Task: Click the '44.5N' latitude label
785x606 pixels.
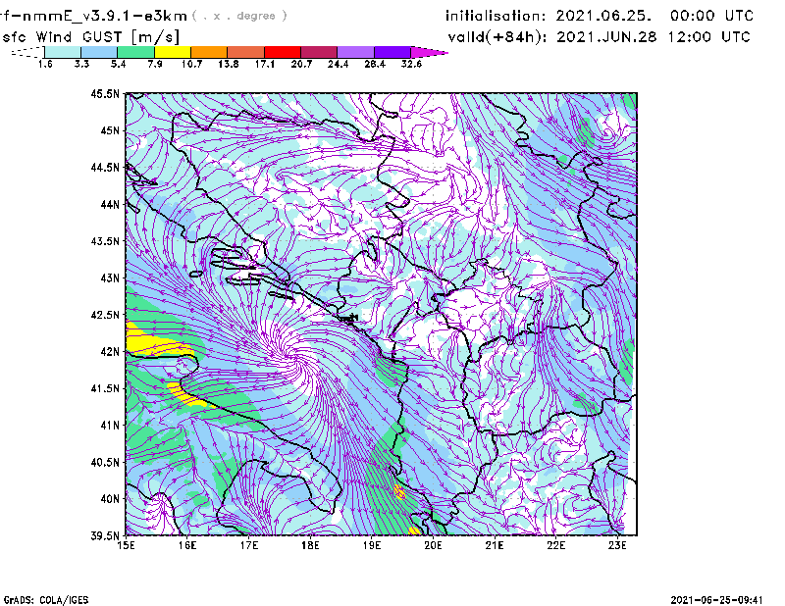Action: pyautogui.click(x=105, y=167)
